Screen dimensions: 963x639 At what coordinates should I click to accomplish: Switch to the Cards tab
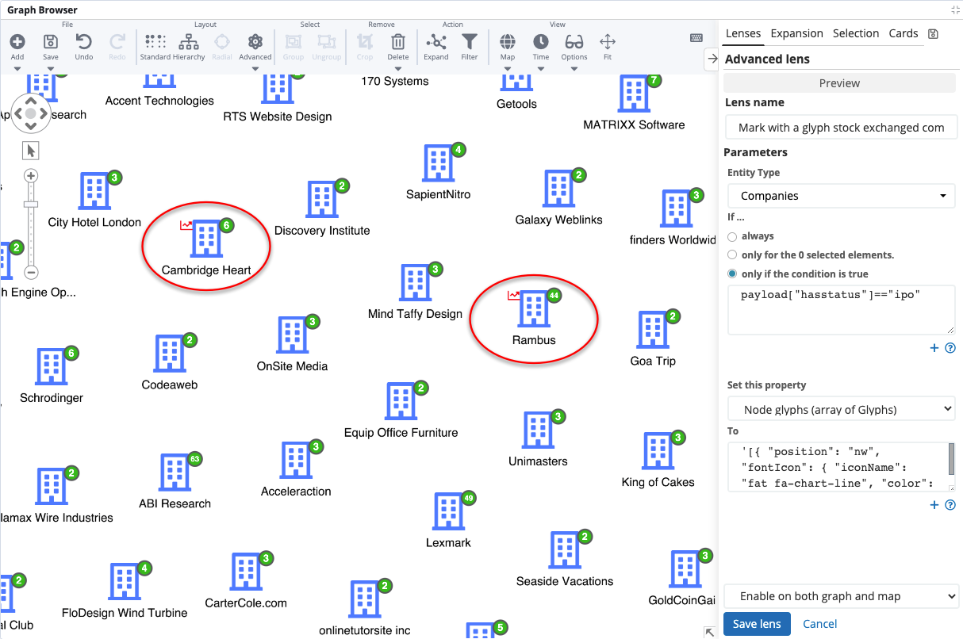903,33
